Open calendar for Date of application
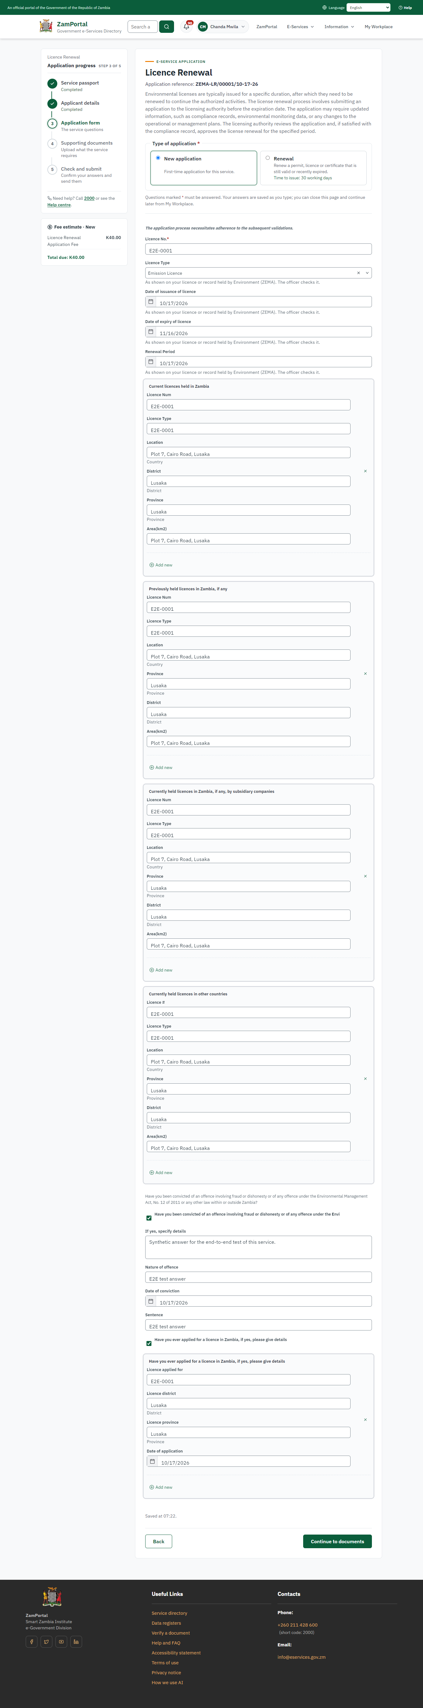The width and height of the screenshot is (423, 1708). point(152,1461)
